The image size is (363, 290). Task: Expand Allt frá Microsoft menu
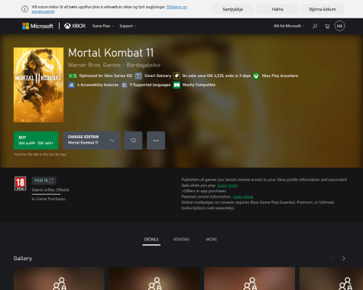[289, 26]
